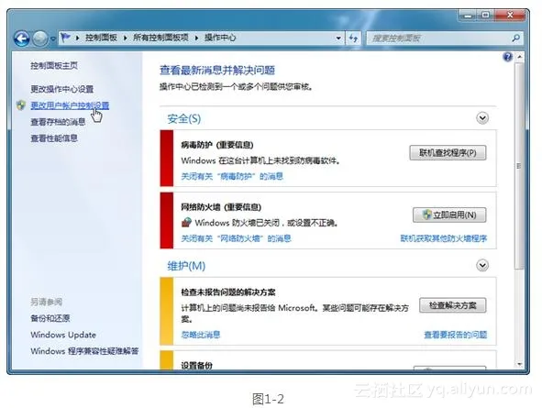Viewport: 542px width, 408px height.
Task: Open 控制面板主页 link
Action: pyautogui.click(x=54, y=65)
